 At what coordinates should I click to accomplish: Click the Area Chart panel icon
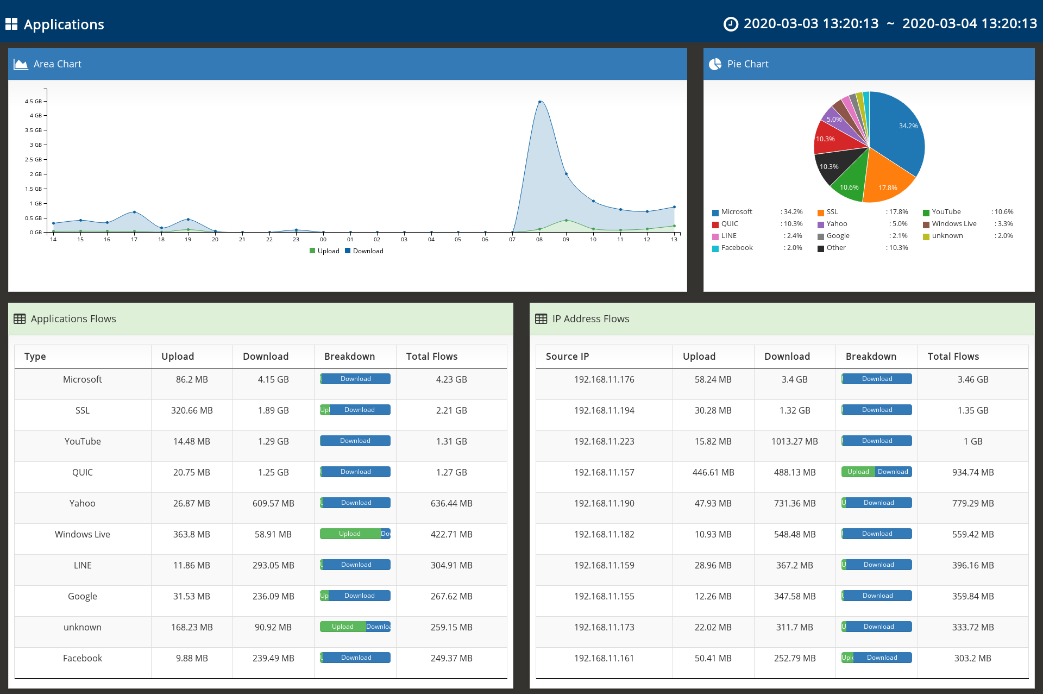(21, 64)
